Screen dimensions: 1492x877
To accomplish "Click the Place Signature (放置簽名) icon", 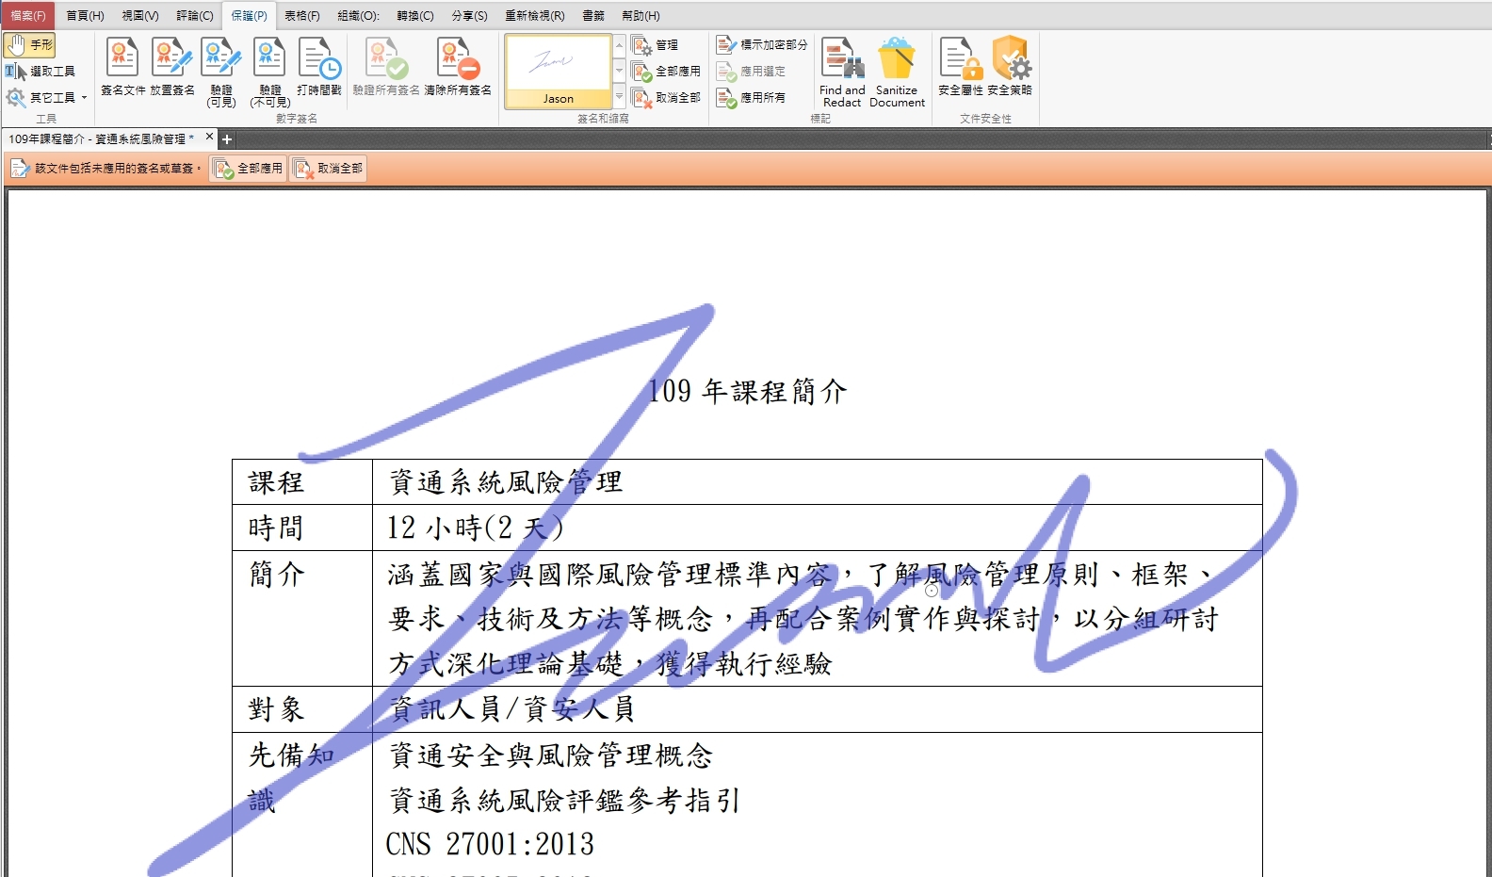I will (172, 66).
